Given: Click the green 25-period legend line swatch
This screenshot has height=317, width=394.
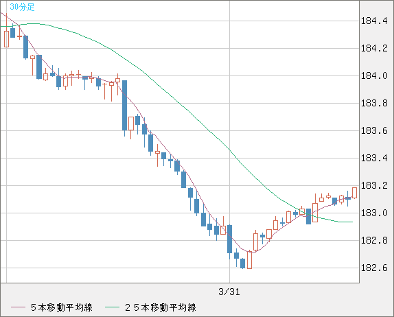Looking at the screenshot, I should (112, 307).
